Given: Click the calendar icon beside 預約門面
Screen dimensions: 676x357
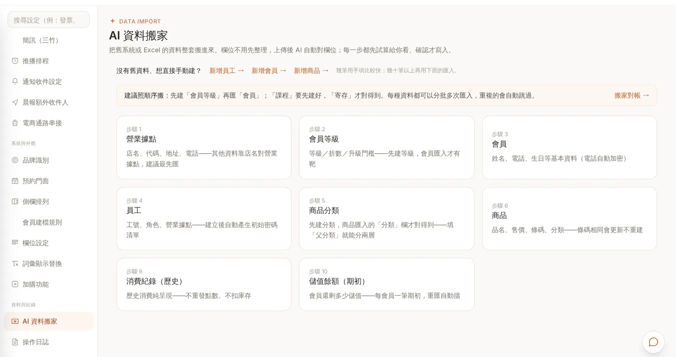Looking at the screenshot, I should (15, 181).
